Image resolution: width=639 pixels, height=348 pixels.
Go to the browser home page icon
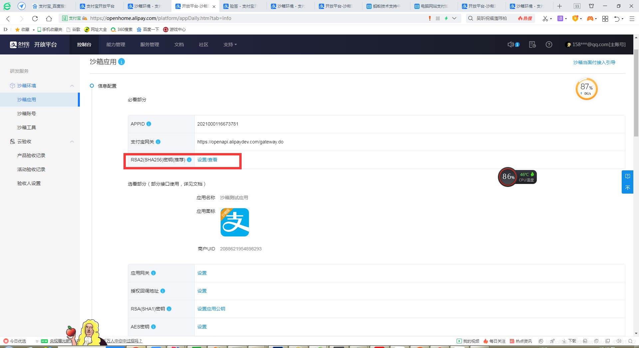coord(49,19)
